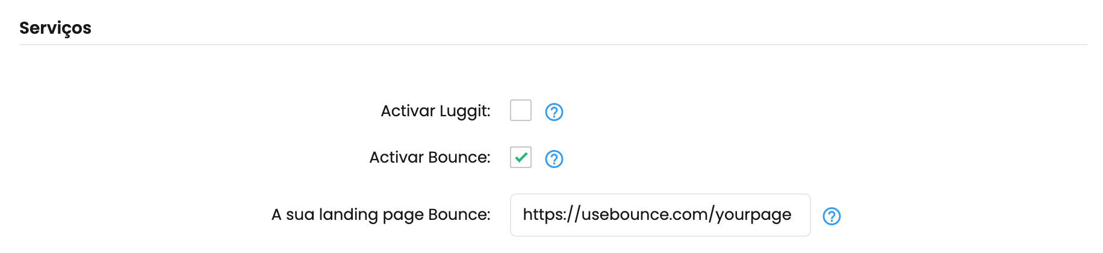Click the Activar Luggit label
Image resolution: width=1103 pixels, height=253 pixels.
pyautogui.click(x=435, y=111)
